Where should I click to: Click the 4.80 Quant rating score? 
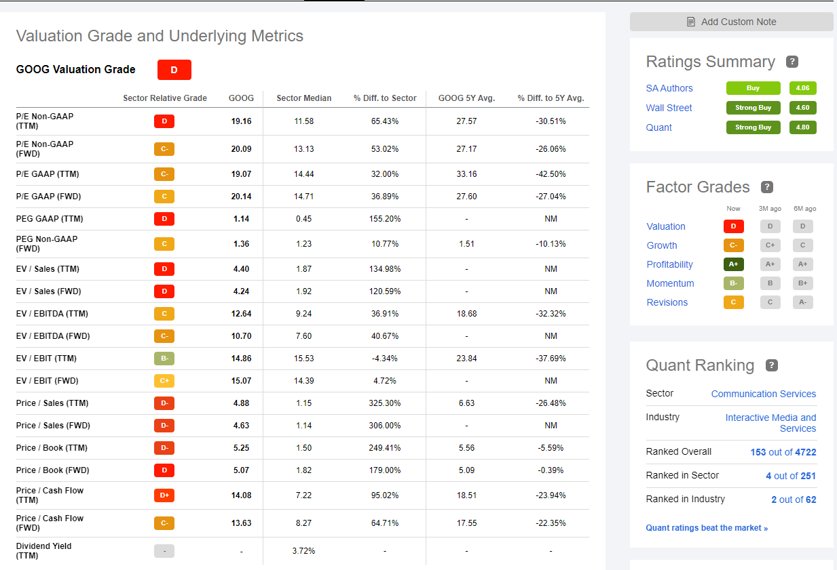click(x=803, y=127)
